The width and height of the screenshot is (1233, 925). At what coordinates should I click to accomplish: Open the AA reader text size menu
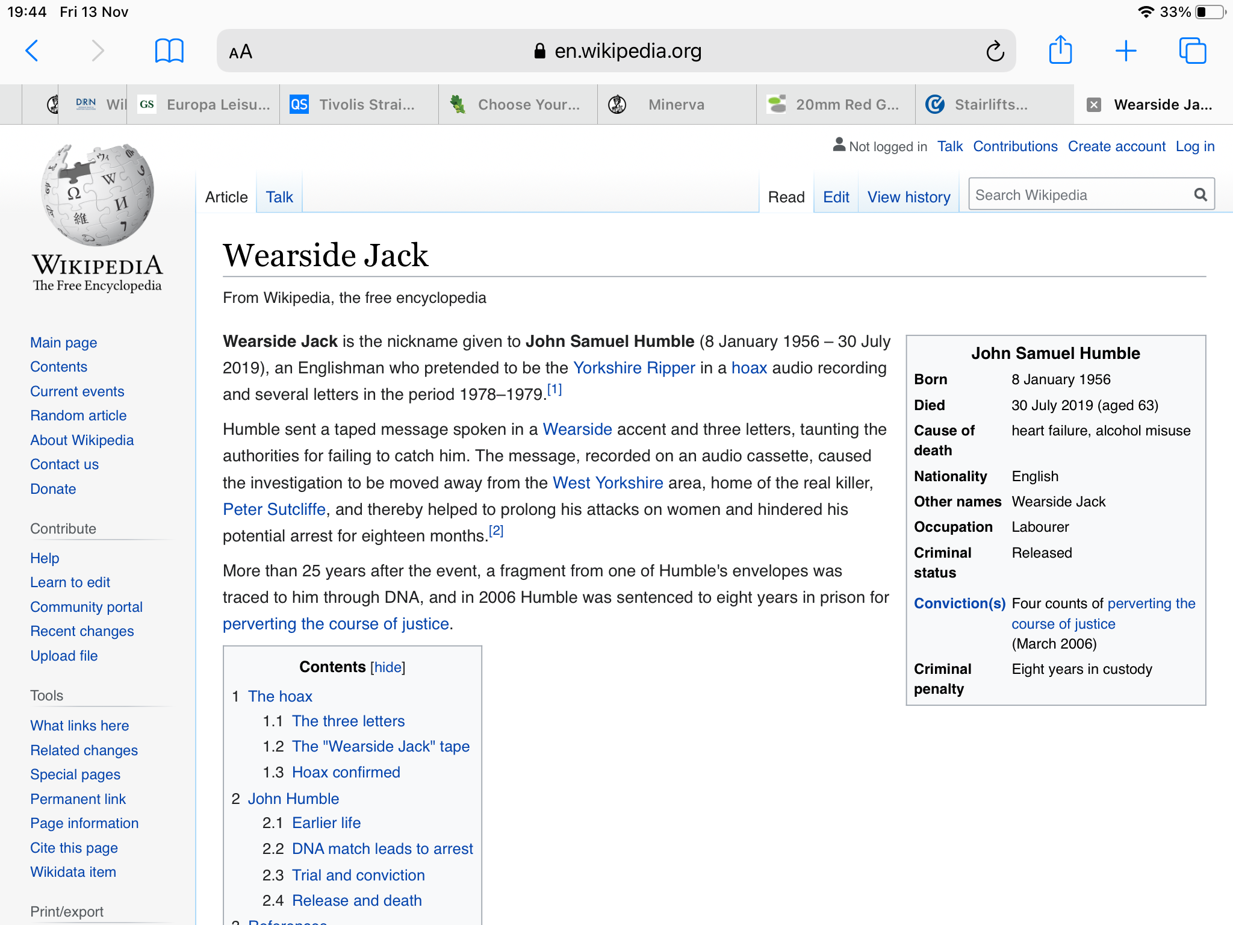coord(241,52)
